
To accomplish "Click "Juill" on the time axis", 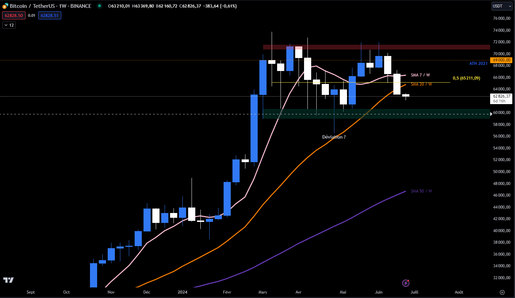I will click(414, 292).
